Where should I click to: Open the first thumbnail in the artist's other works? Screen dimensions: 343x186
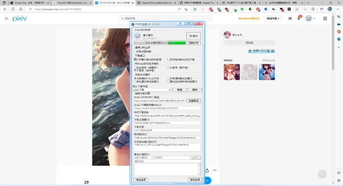(x=232, y=72)
